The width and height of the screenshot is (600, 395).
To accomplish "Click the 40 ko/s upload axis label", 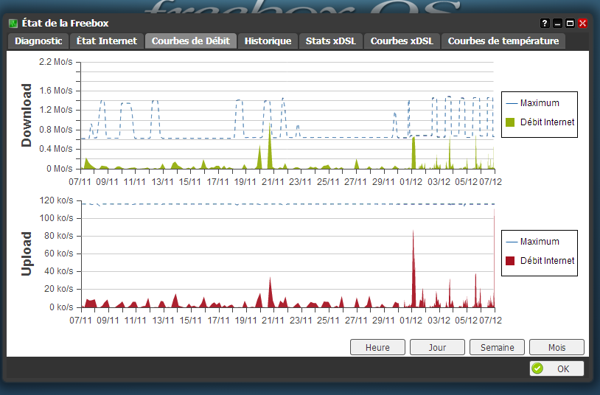I will pyautogui.click(x=58, y=271).
